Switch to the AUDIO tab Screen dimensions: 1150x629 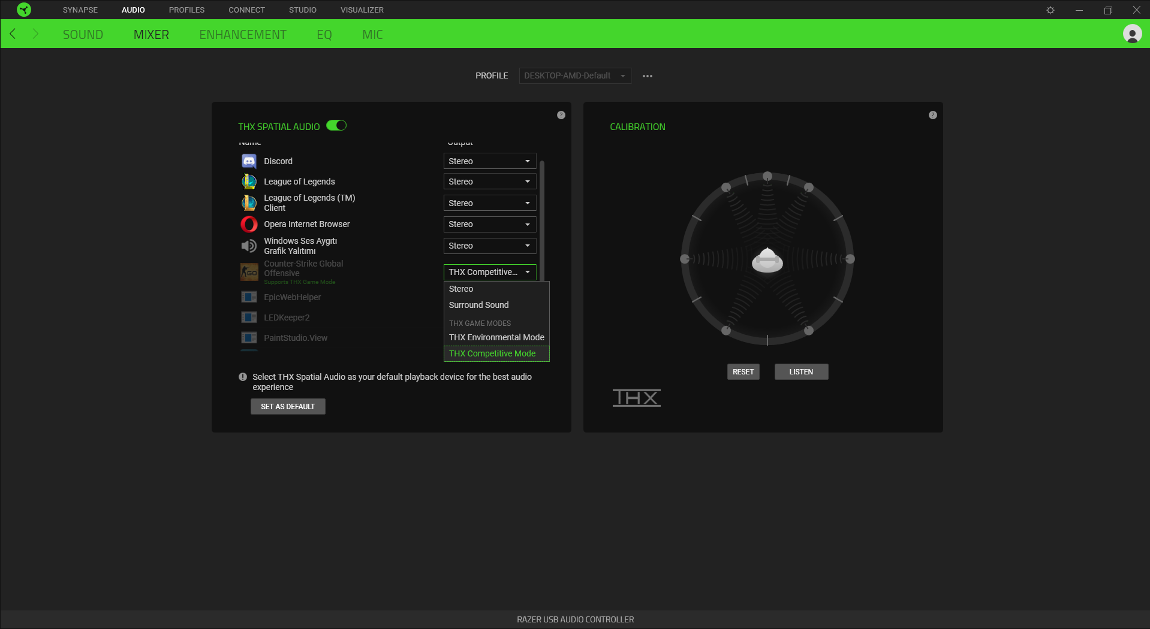pyautogui.click(x=133, y=10)
